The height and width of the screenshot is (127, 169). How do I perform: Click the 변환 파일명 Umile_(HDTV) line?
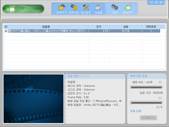click(x=94, y=105)
